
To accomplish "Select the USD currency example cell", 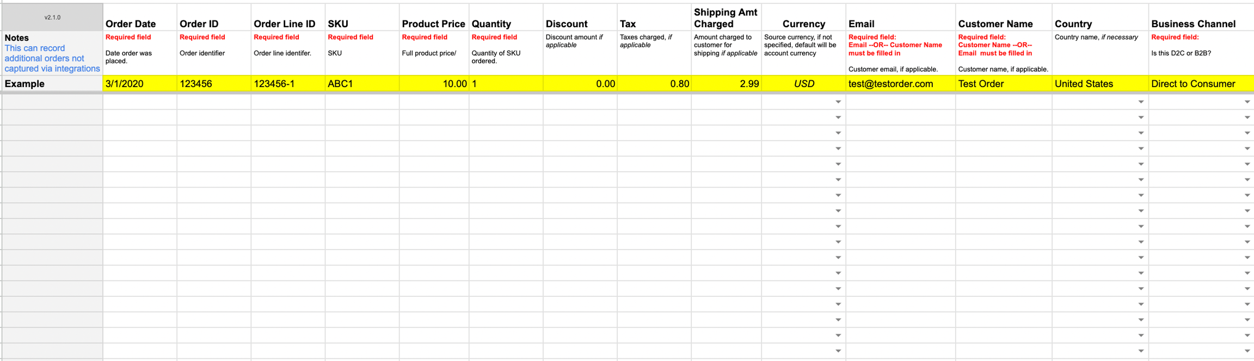I will tap(803, 84).
